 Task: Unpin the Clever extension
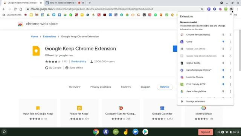[x=223, y=42]
